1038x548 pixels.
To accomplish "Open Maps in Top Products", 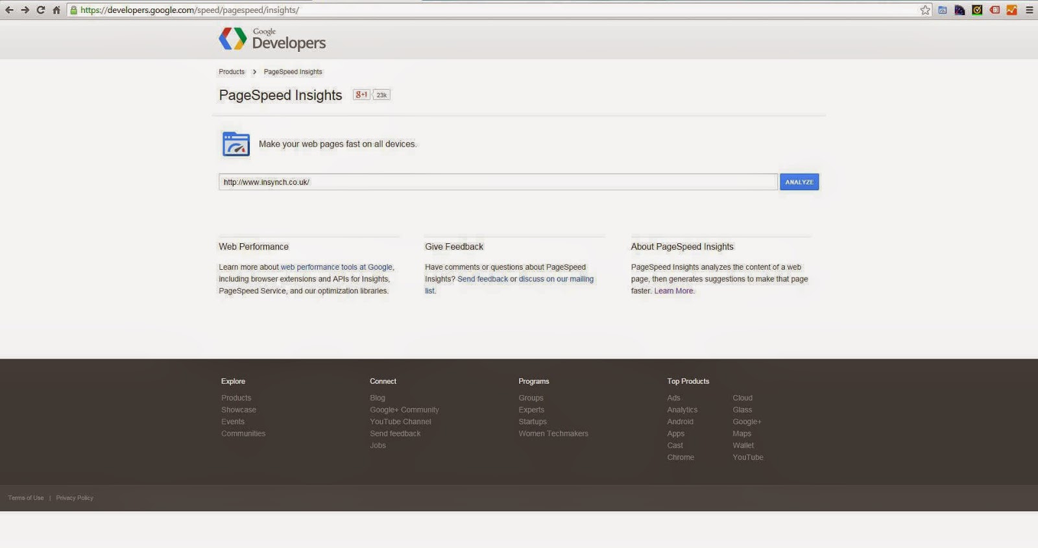I will click(x=742, y=433).
